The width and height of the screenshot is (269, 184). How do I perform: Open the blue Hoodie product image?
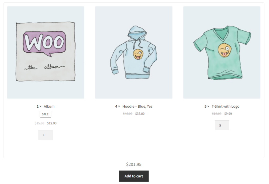tap(134, 52)
